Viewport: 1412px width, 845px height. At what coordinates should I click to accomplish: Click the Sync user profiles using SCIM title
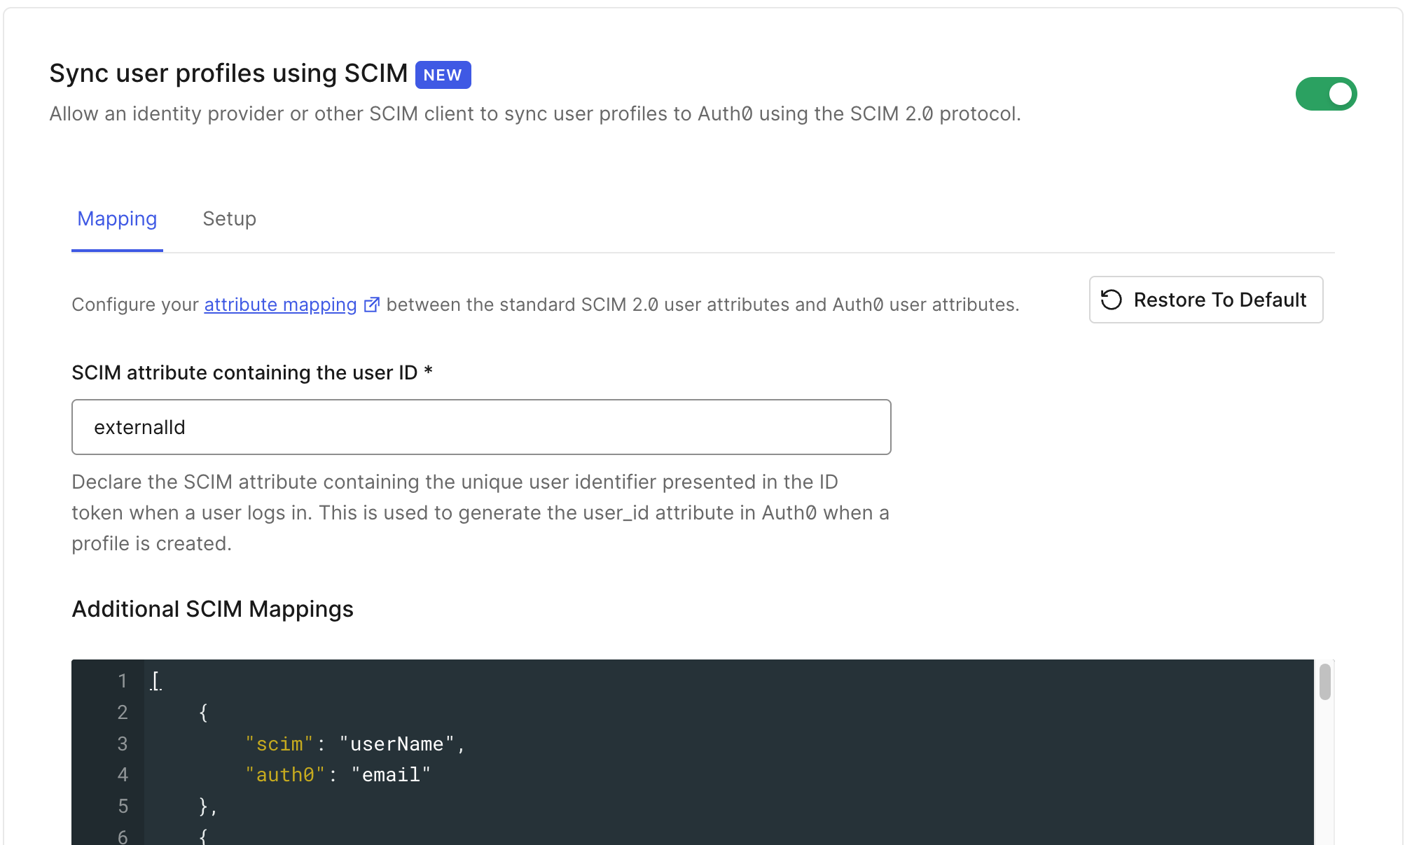[228, 74]
